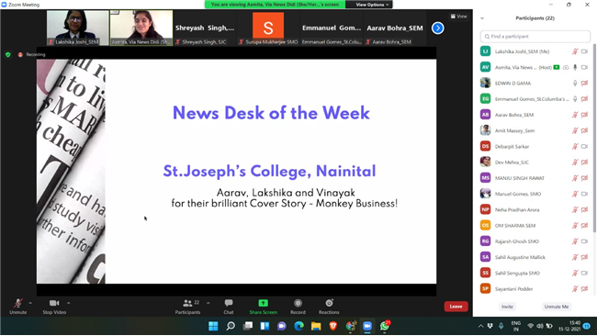Toggle mic icon for Lakshika Joshi_SEM
This screenshot has width=597, height=336.
[575, 51]
